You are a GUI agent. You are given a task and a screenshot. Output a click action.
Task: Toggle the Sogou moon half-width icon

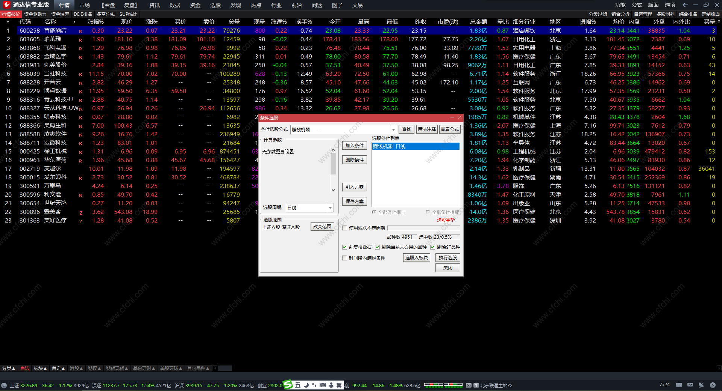coord(306,385)
